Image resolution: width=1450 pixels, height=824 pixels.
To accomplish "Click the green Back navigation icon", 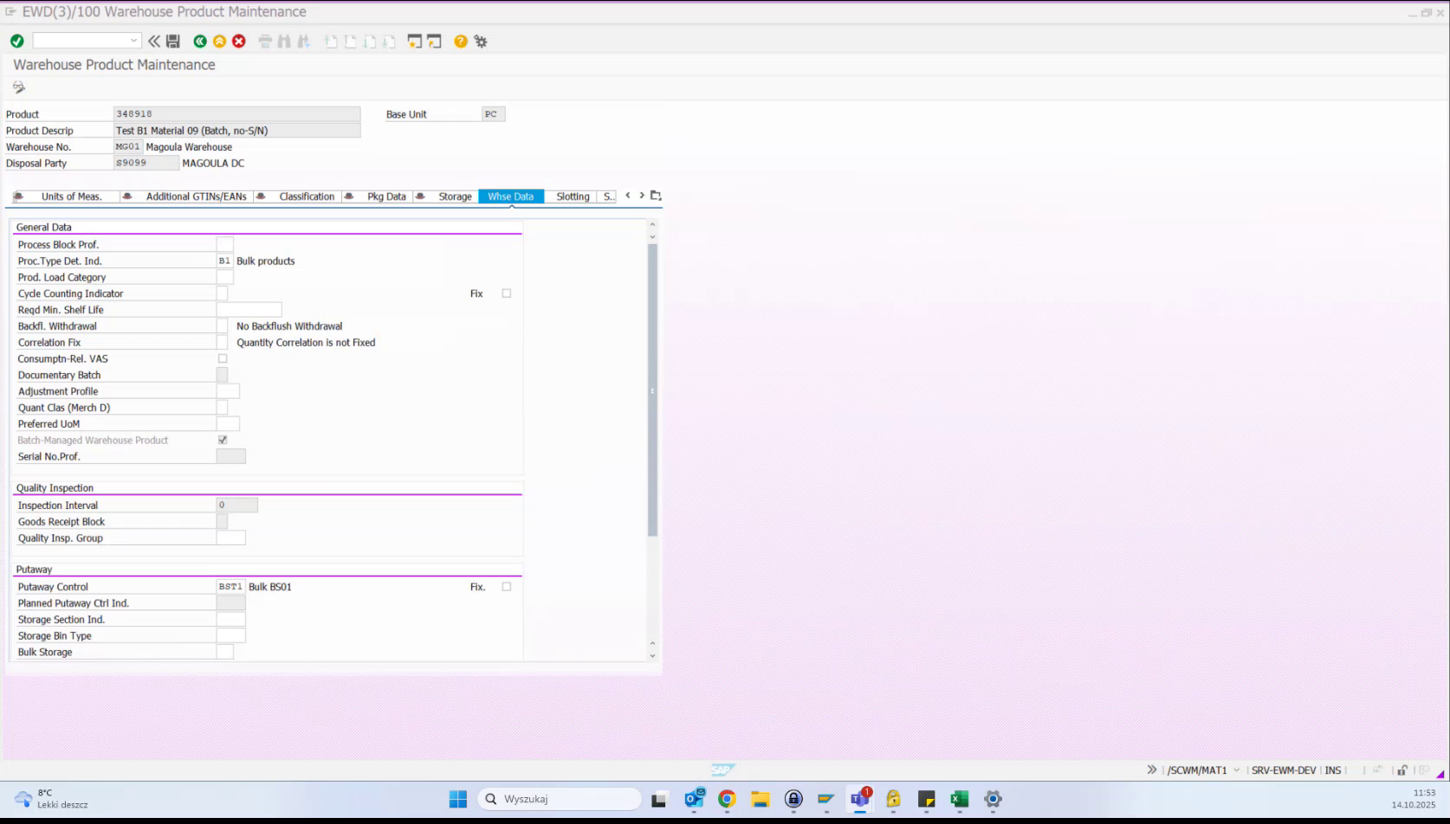I will (x=200, y=41).
